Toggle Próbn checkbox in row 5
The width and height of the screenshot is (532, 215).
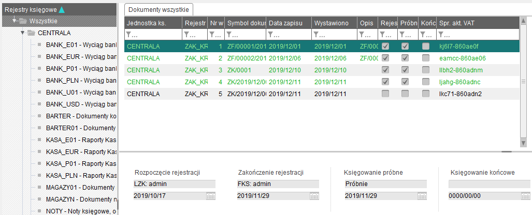[x=405, y=94]
